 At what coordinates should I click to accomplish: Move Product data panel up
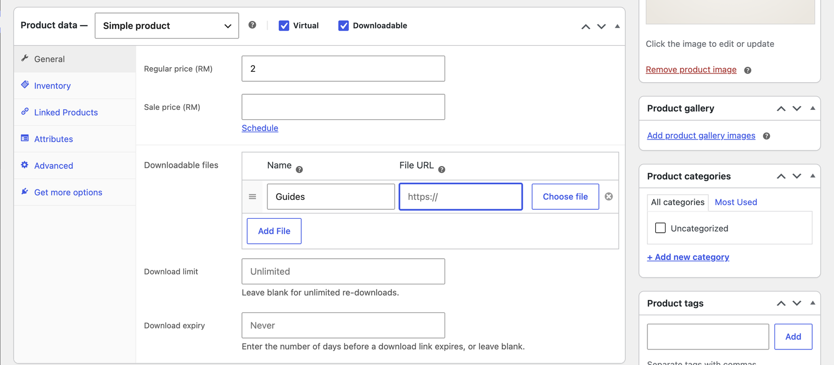pos(586,26)
